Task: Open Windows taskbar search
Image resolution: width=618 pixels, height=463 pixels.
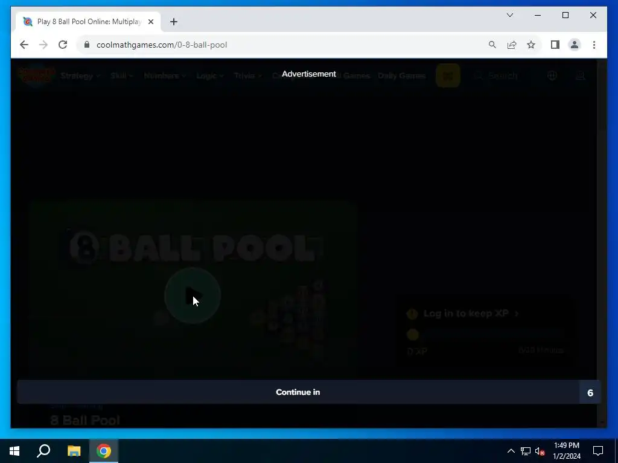Action: point(43,451)
